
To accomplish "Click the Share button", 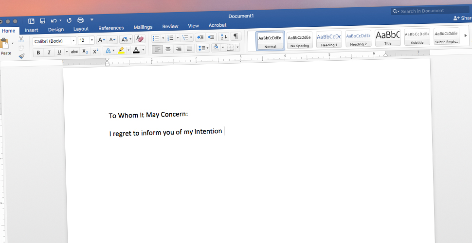I will [x=462, y=18].
